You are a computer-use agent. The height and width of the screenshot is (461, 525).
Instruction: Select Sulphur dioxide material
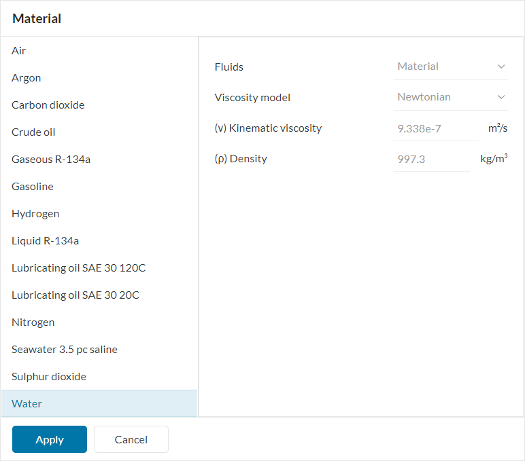tap(49, 377)
